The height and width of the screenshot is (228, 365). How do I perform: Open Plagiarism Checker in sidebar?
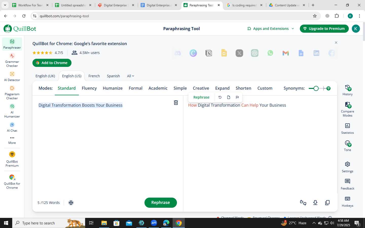[x=12, y=93]
